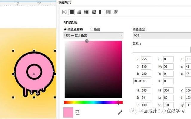Viewport: 191px width, 119px height.
Task: Click the M value field 51
Action: point(168,66)
